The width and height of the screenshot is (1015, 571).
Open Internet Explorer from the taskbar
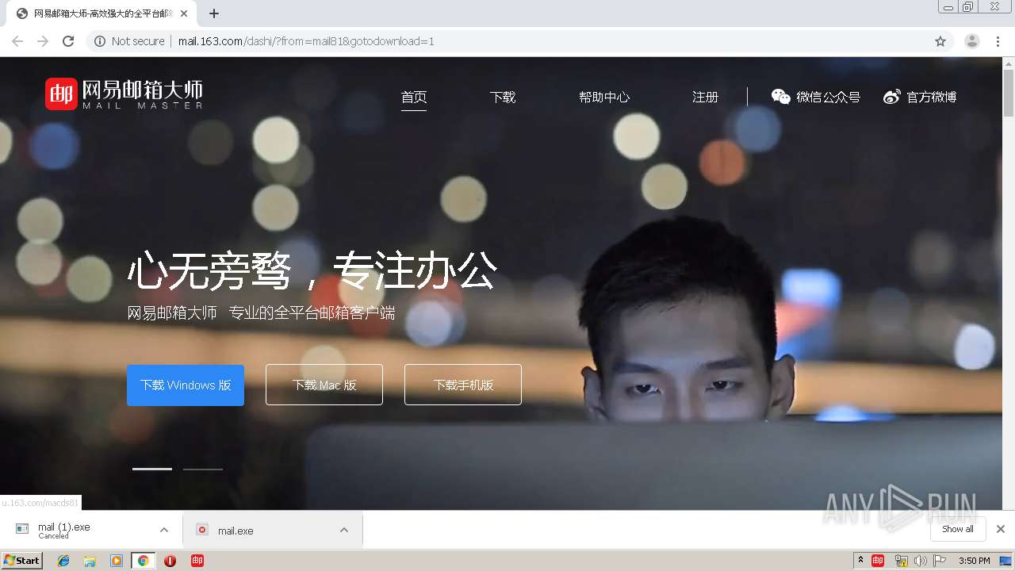[x=63, y=561]
